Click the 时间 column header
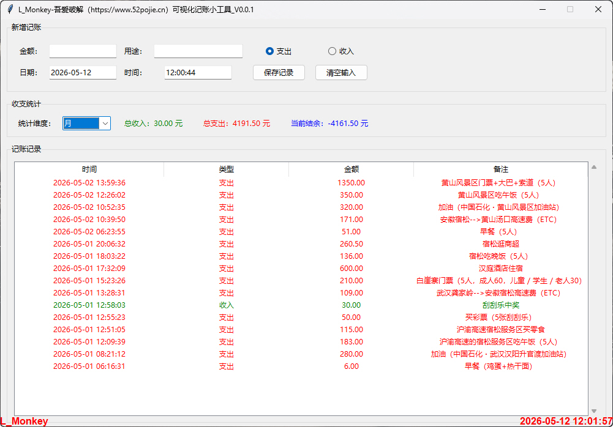 coord(89,169)
